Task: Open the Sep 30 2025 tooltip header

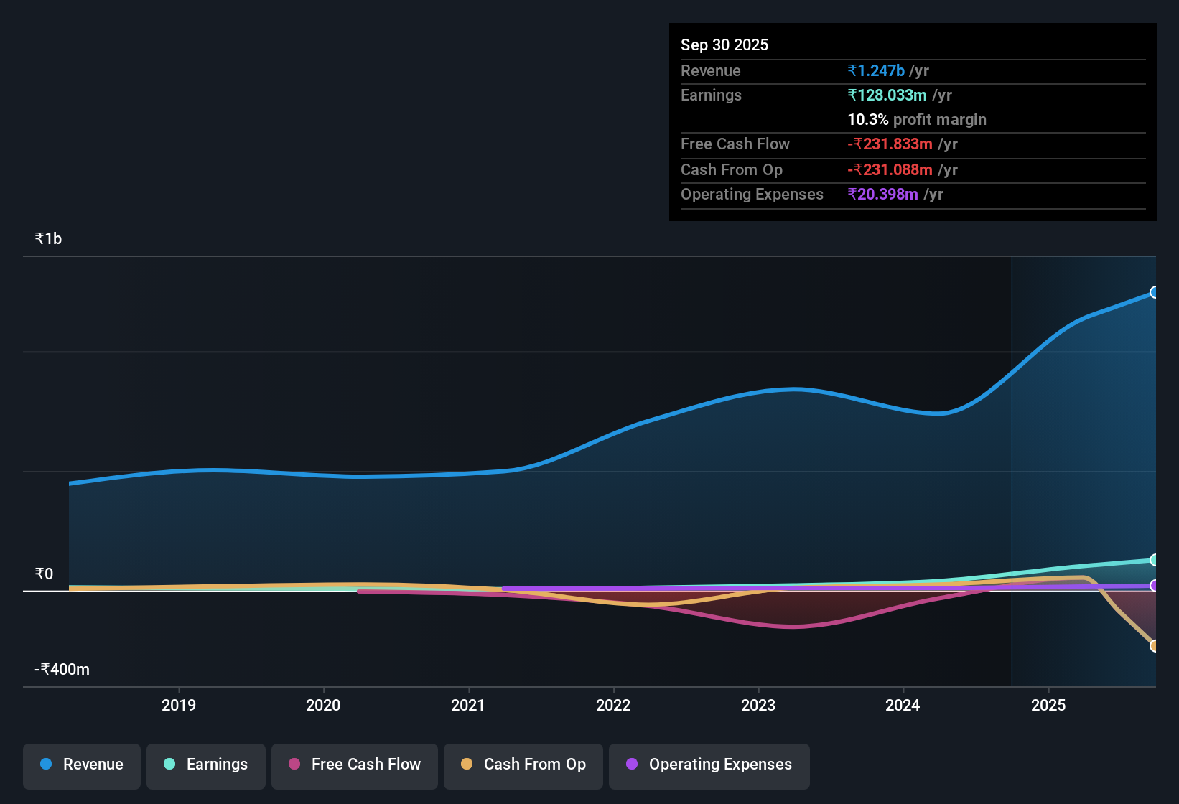Action: point(724,45)
